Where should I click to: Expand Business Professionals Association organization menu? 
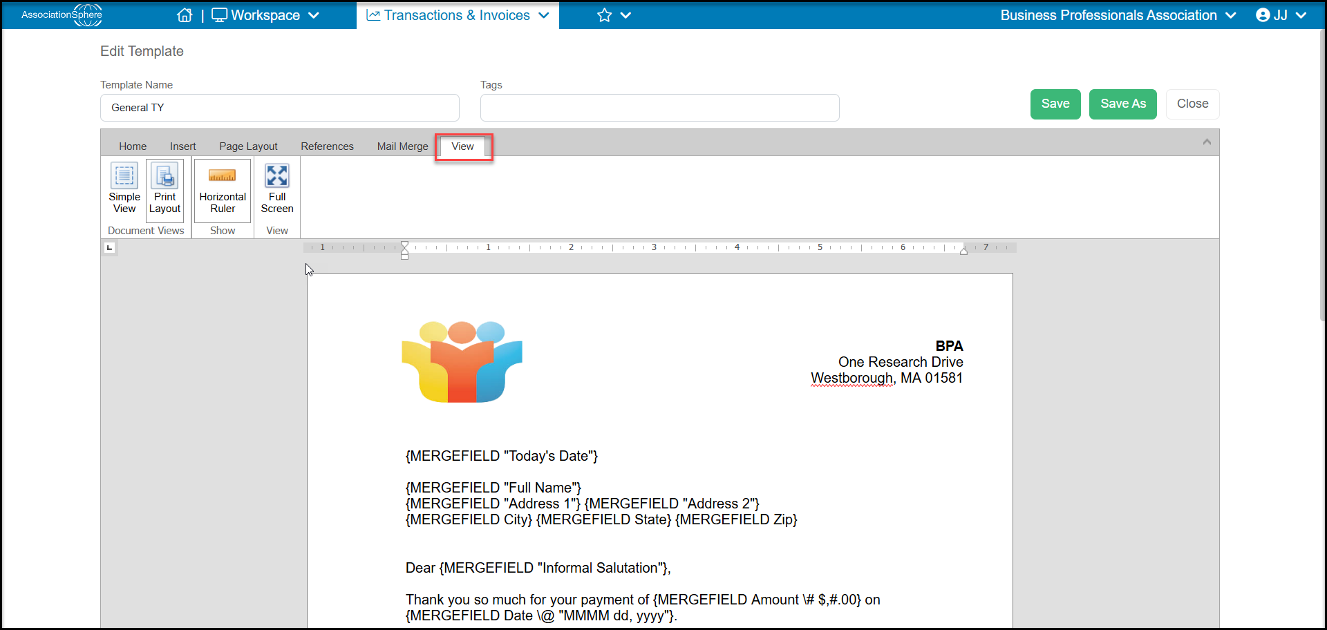(x=1118, y=15)
